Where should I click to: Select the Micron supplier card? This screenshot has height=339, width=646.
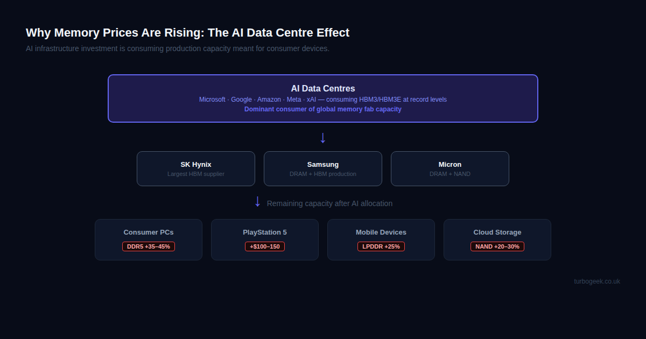[x=450, y=168]
